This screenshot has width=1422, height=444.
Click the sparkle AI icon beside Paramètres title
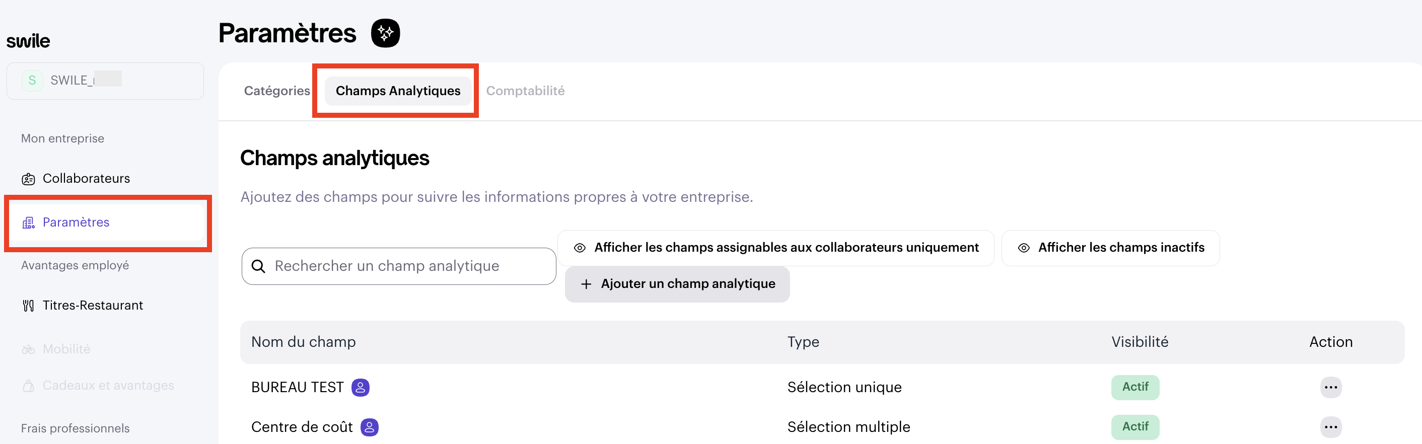(385, 33)
